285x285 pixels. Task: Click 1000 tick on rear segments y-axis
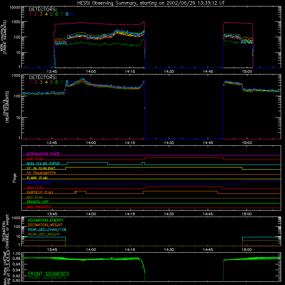point(16,76)
